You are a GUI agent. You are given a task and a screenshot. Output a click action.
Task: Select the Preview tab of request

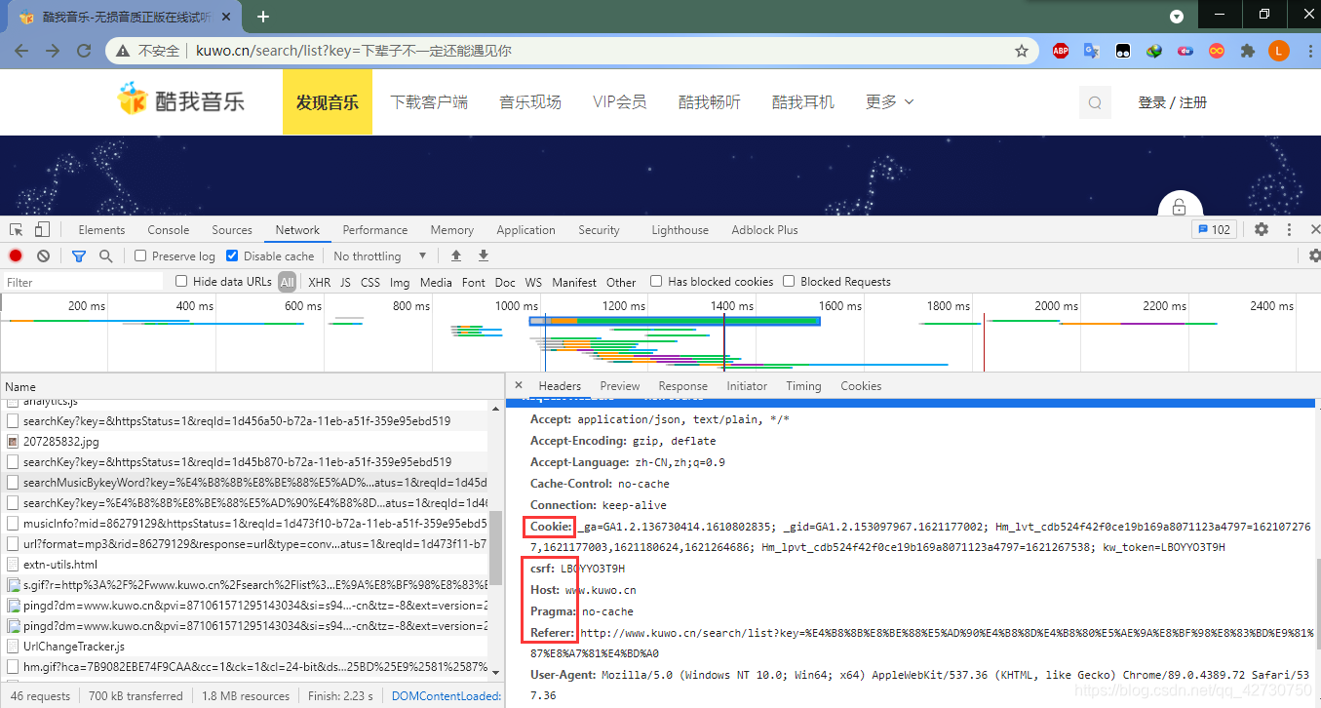(620, 385)
